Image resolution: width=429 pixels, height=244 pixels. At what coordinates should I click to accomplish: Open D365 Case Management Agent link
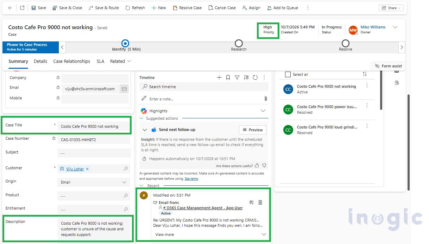[x=203, y=208]
